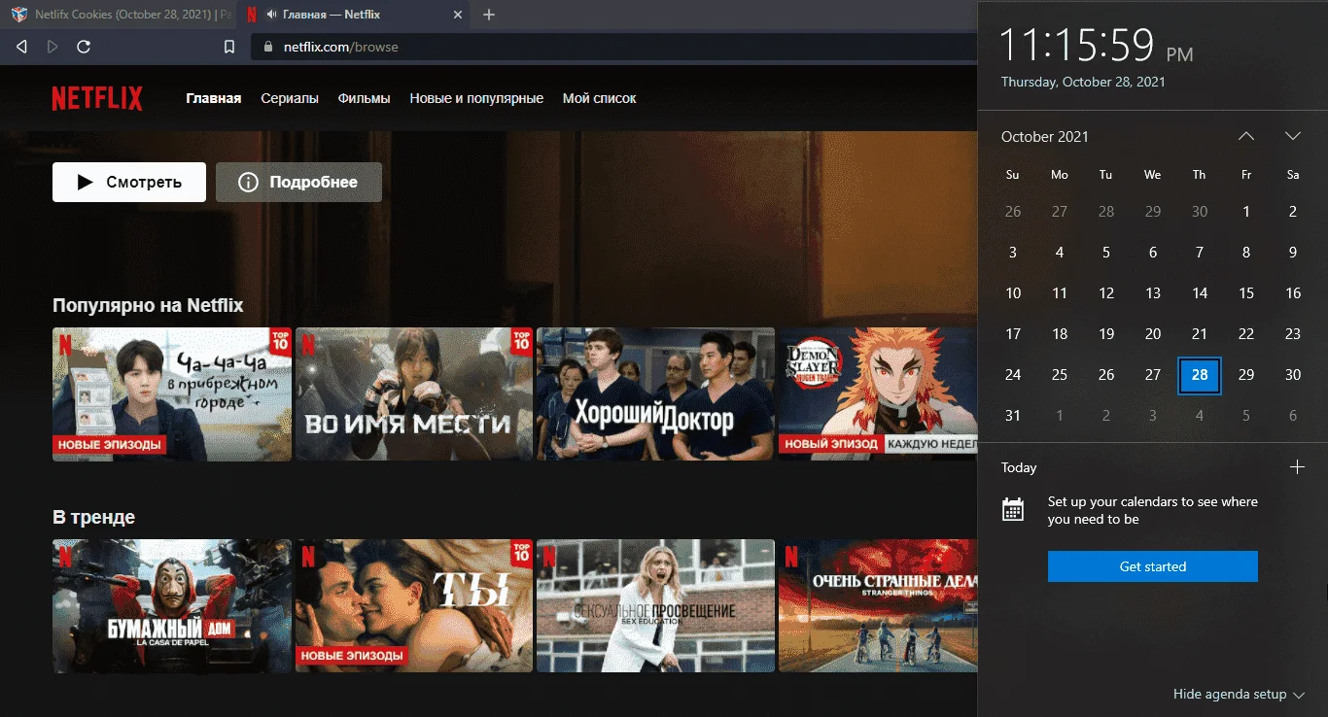The height and width of the screenshot is (717, 1328).
Task: Click the browser back arrow
Action: pyautogui.click(x=22, y=47)
